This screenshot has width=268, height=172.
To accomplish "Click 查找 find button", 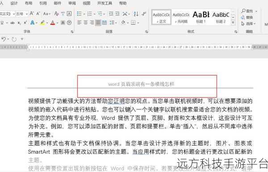I will pos(249,11).
